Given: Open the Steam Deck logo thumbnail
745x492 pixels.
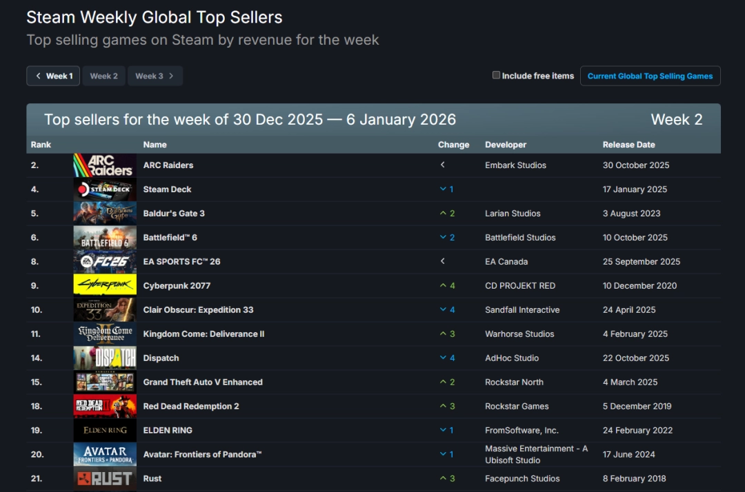Looking at the screenshot, I should point(105,189).
